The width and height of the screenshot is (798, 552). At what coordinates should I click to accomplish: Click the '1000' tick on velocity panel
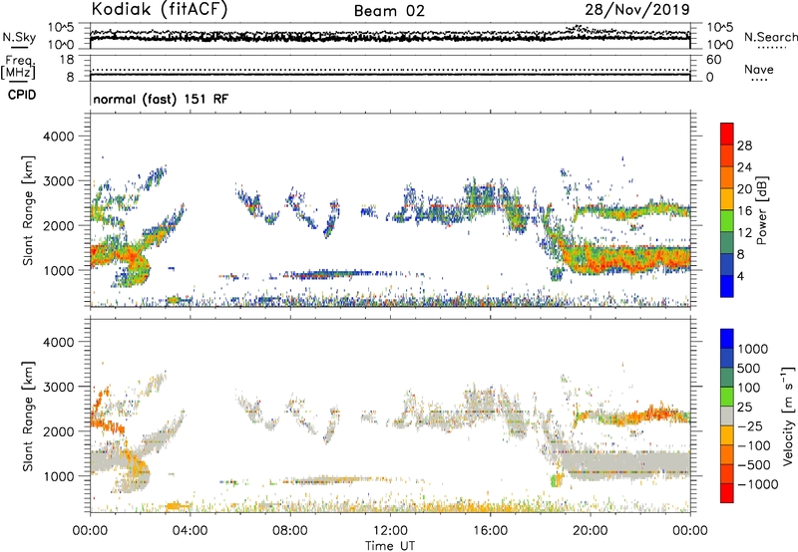tap(58, 476)
